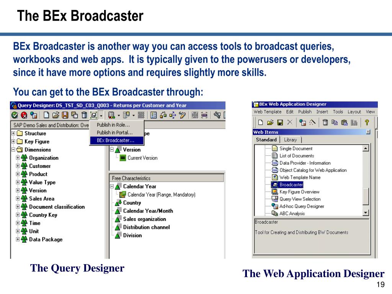Screen dimensions: 392x294
Task: Click the green checkmark icon in Query Designer toolbar
Action: (15, 115)
